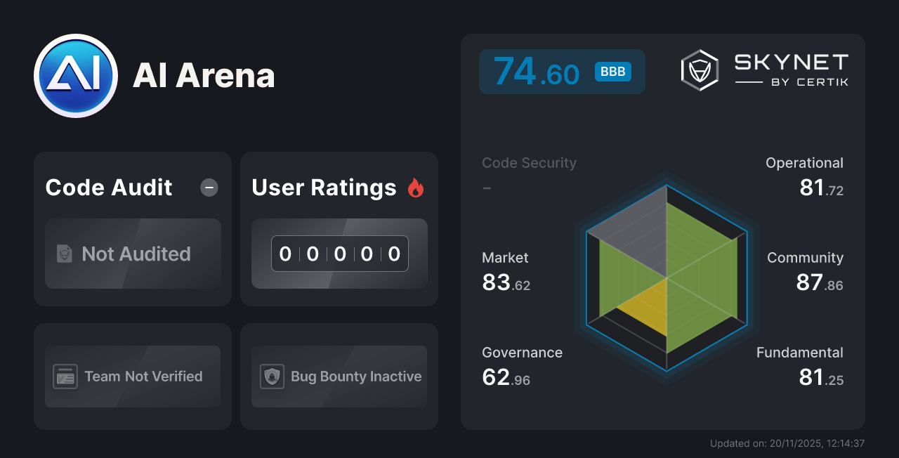Click the blue BBB grade badge
899x458 pixels.
612,71
